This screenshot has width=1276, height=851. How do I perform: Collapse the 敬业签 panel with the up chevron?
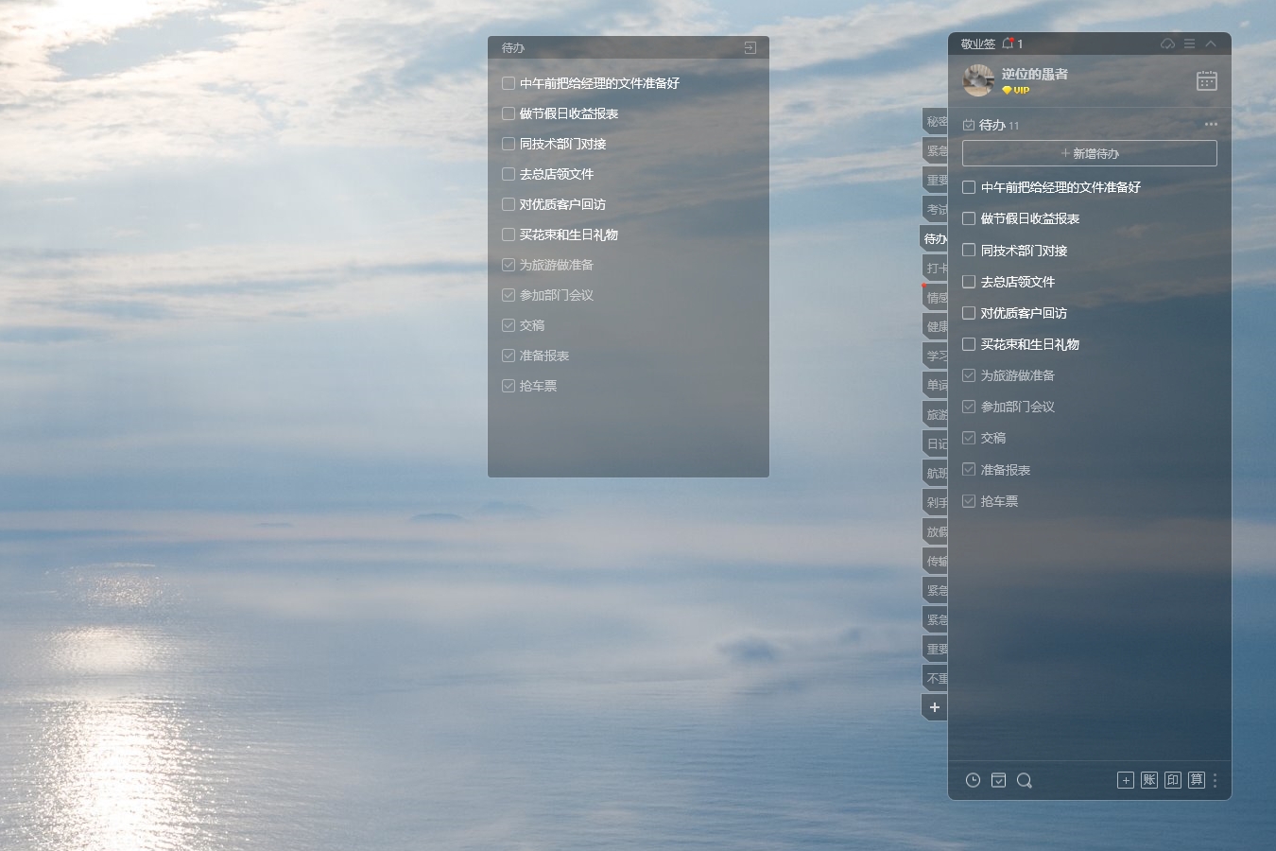[1211, 43]
